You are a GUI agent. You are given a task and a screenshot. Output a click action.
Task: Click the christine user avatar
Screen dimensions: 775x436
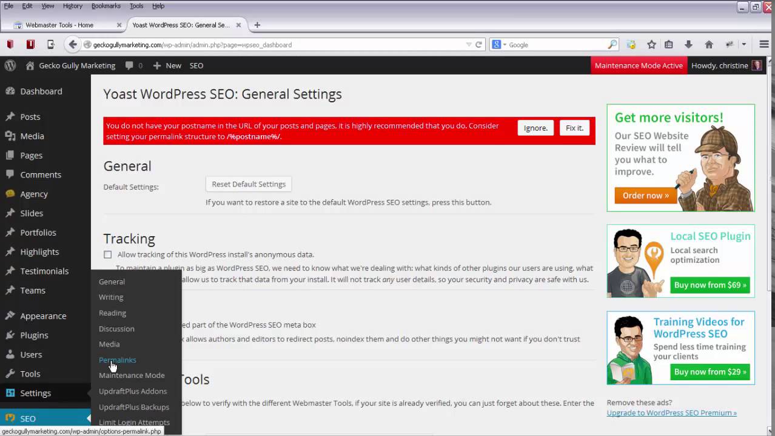click(x=757, y=65)
